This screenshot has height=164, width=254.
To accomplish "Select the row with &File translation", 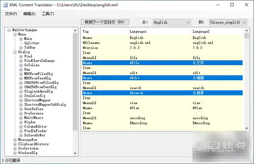I will point(162,63).
